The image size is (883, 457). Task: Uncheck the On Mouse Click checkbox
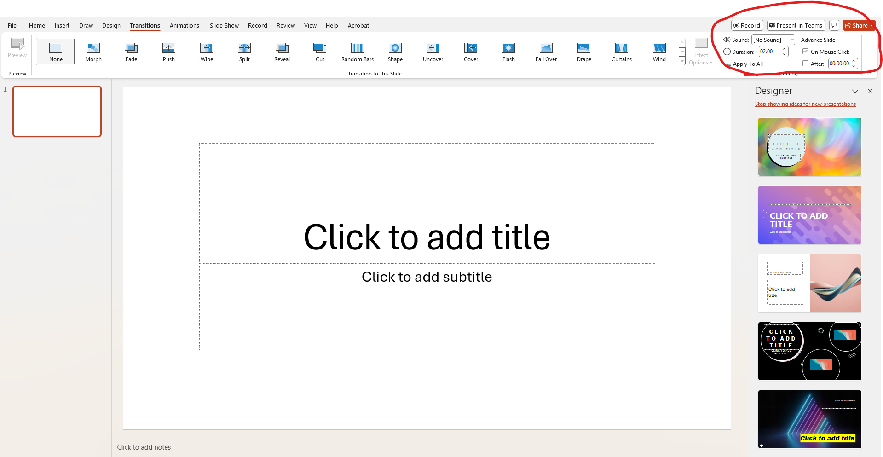coord(806,52)
